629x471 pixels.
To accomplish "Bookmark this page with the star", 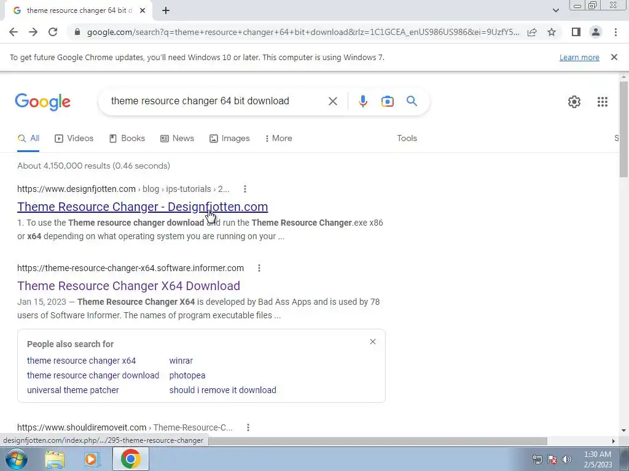I will 552,32.
